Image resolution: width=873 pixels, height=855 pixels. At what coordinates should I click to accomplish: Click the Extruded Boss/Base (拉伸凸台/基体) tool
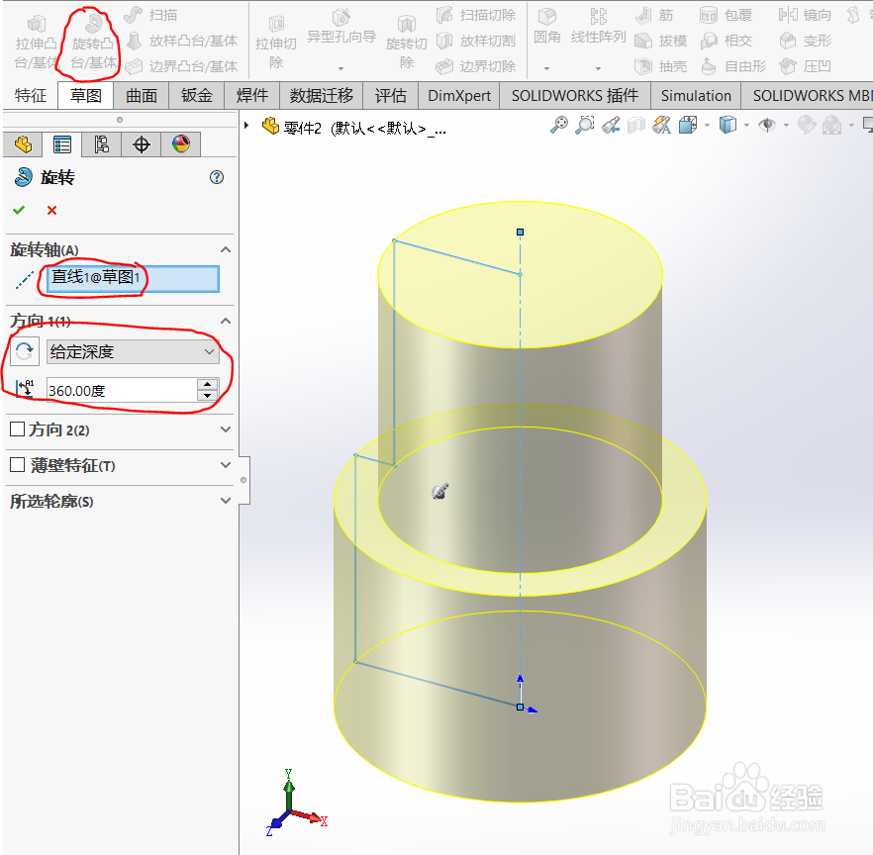[37, 42]
